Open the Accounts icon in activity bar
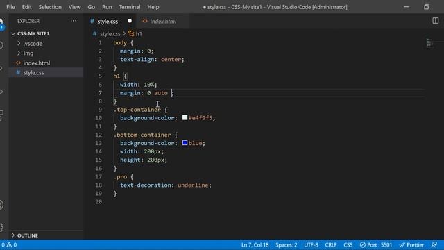Screen dimensions: 444x250 [1, 205]
